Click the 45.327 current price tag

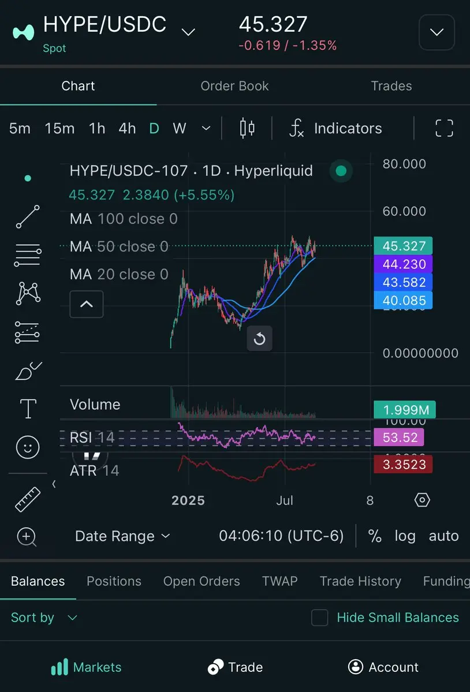[x=403, y=246]
